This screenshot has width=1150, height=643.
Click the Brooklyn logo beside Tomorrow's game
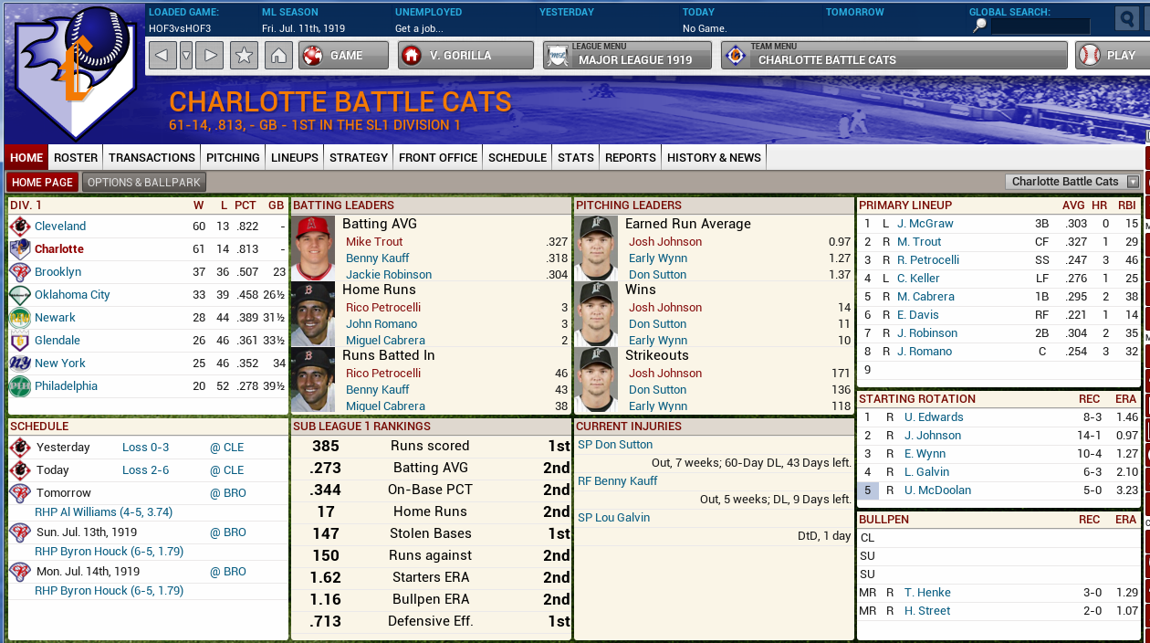(20, 493)
